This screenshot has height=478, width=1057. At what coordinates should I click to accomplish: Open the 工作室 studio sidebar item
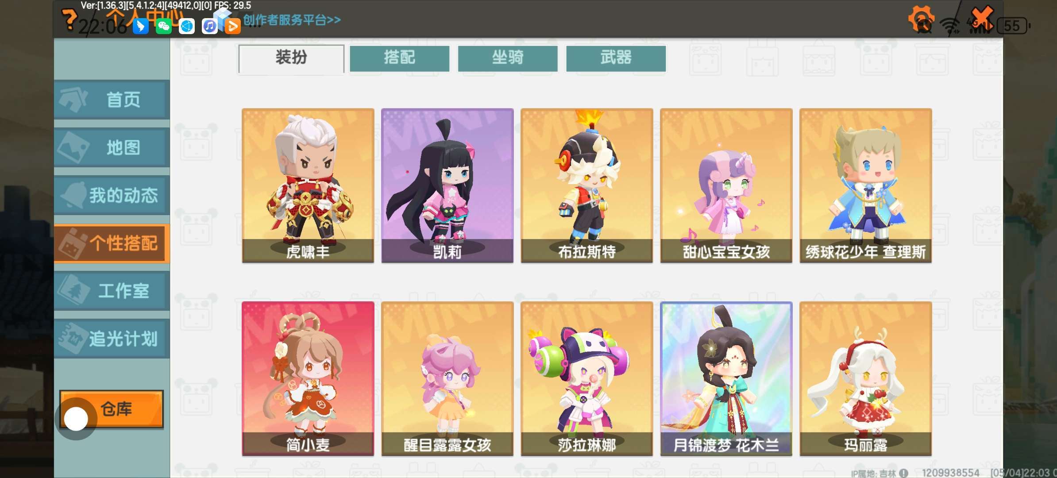click(112, 291)
